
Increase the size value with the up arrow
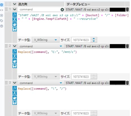click(x=94, y=38)
